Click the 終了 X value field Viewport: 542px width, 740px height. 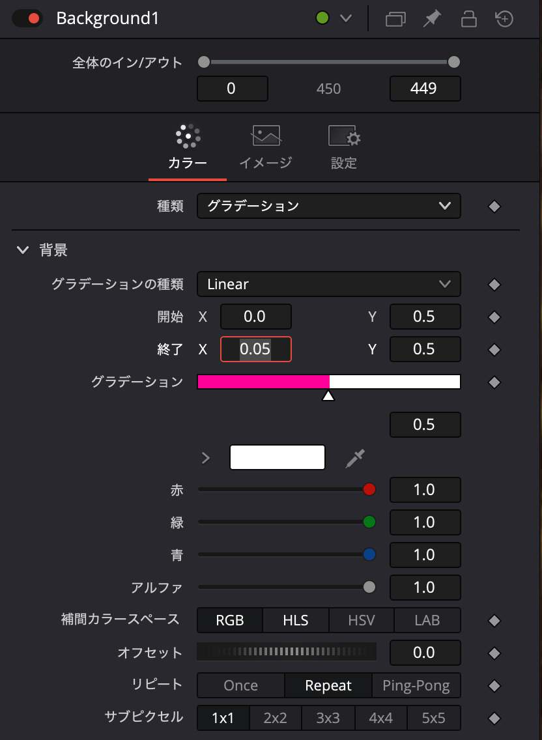click(x=255, y=349)
